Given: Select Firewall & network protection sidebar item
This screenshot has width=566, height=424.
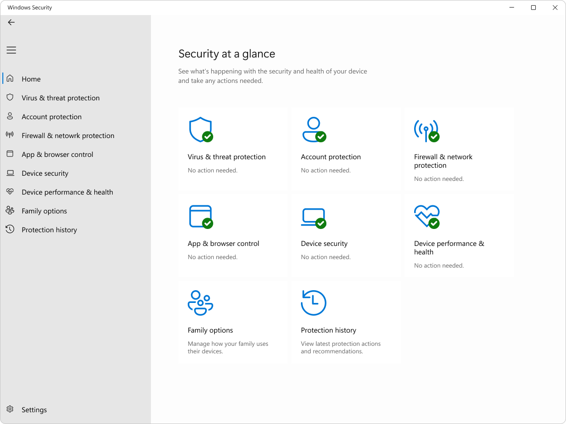Looking at the screenshot, I should pyautogui.click(x=68, y=136).
